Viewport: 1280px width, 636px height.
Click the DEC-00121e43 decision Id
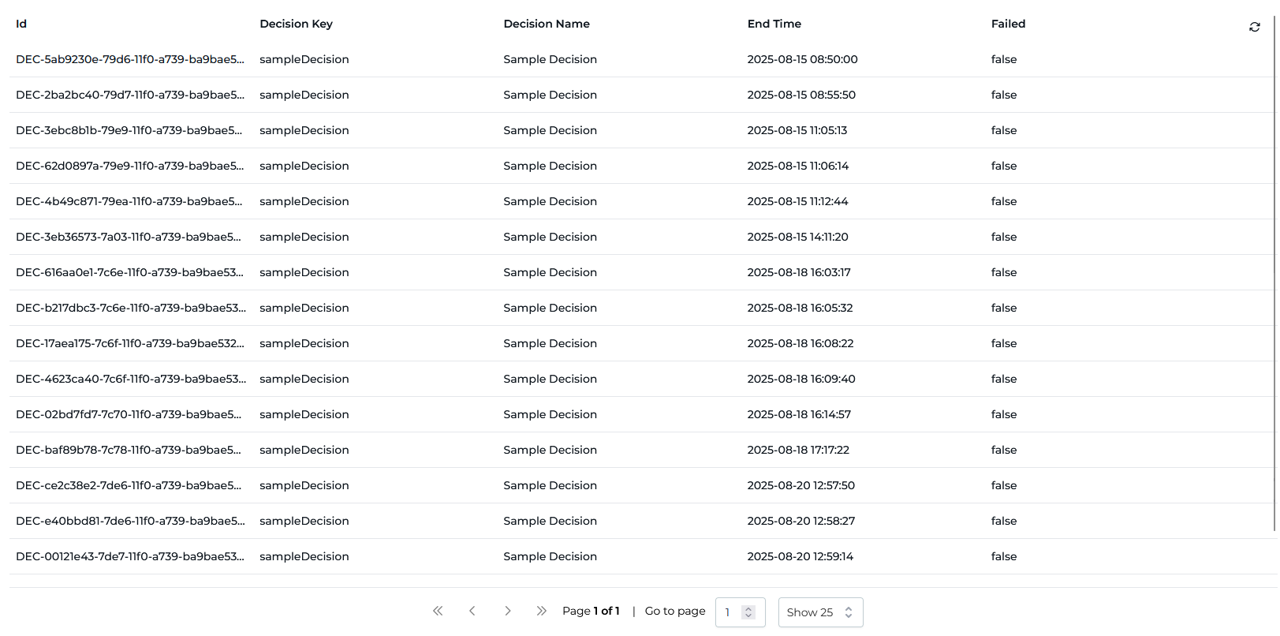click(x=129, y=556)
